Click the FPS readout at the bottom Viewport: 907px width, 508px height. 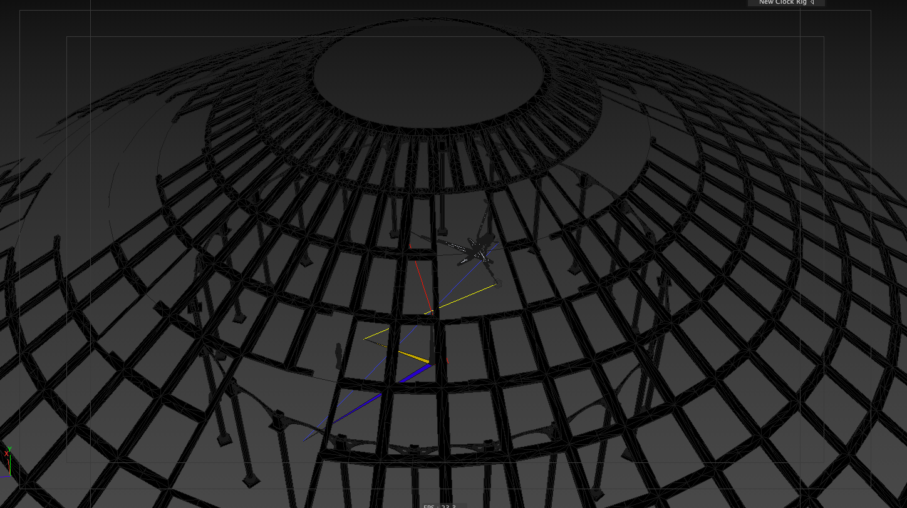439,505
